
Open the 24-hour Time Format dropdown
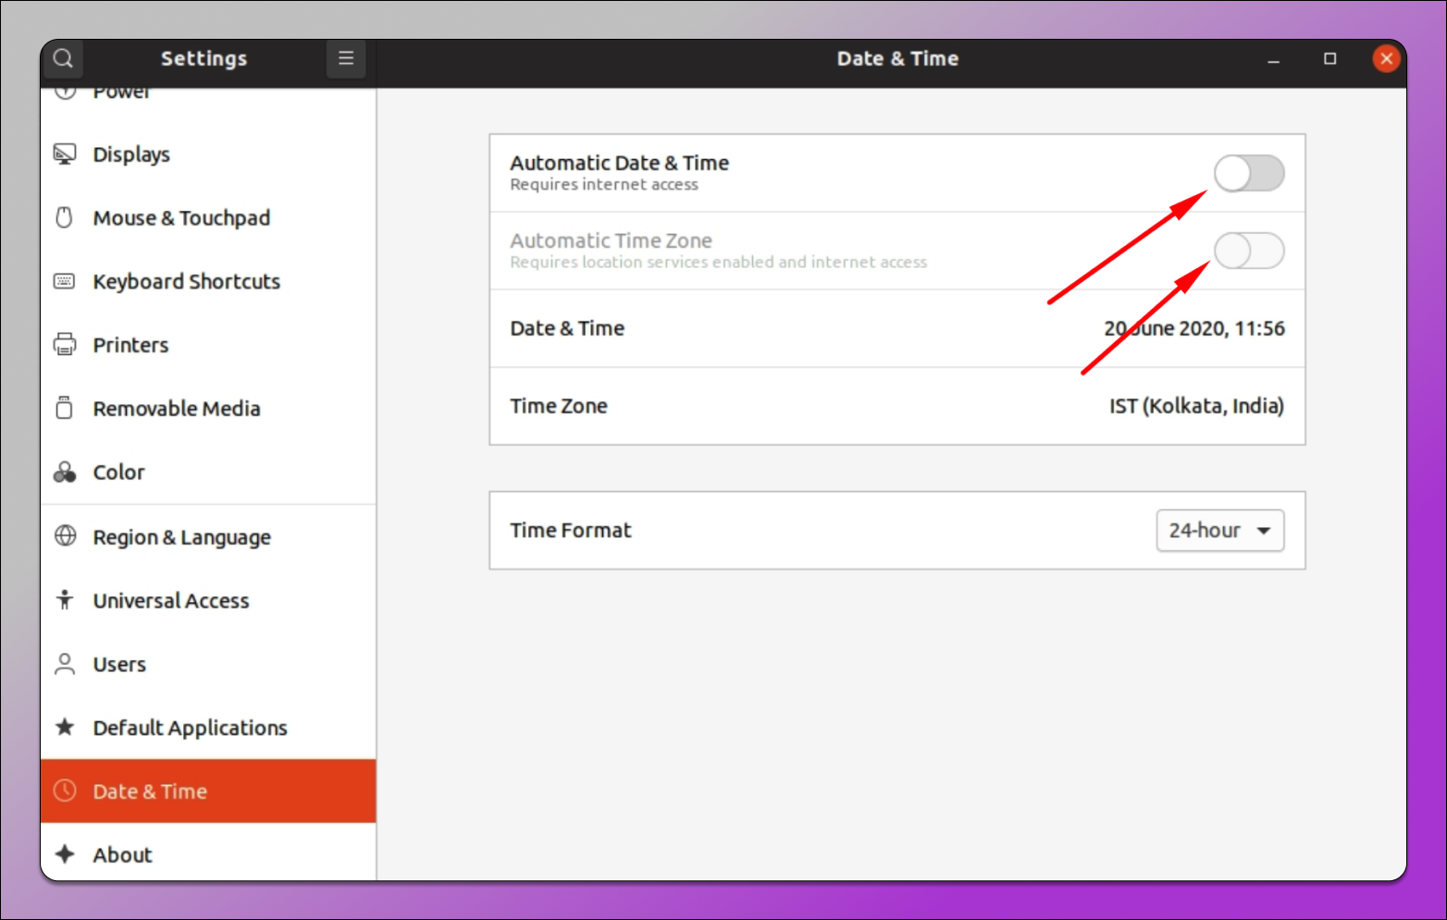pos(1219,531)
